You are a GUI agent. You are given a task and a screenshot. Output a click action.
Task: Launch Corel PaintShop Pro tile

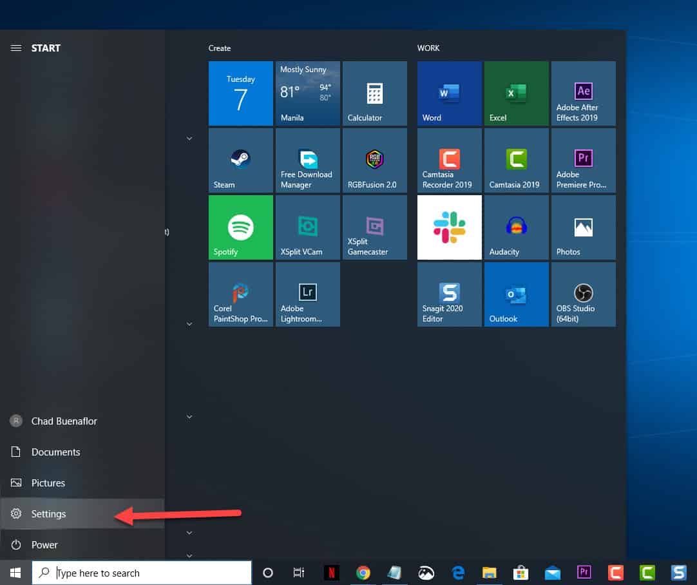coord(240,294)
